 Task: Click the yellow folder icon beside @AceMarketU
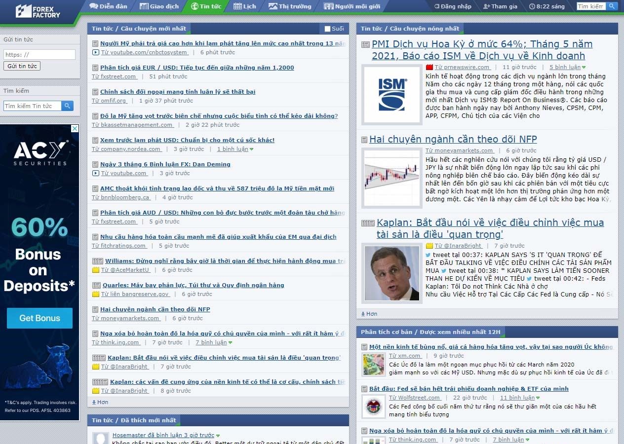pyautogui.click(x=96, y=270)
